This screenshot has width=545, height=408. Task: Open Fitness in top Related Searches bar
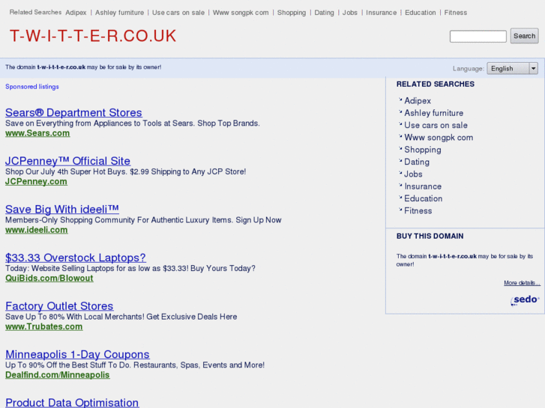455,13
